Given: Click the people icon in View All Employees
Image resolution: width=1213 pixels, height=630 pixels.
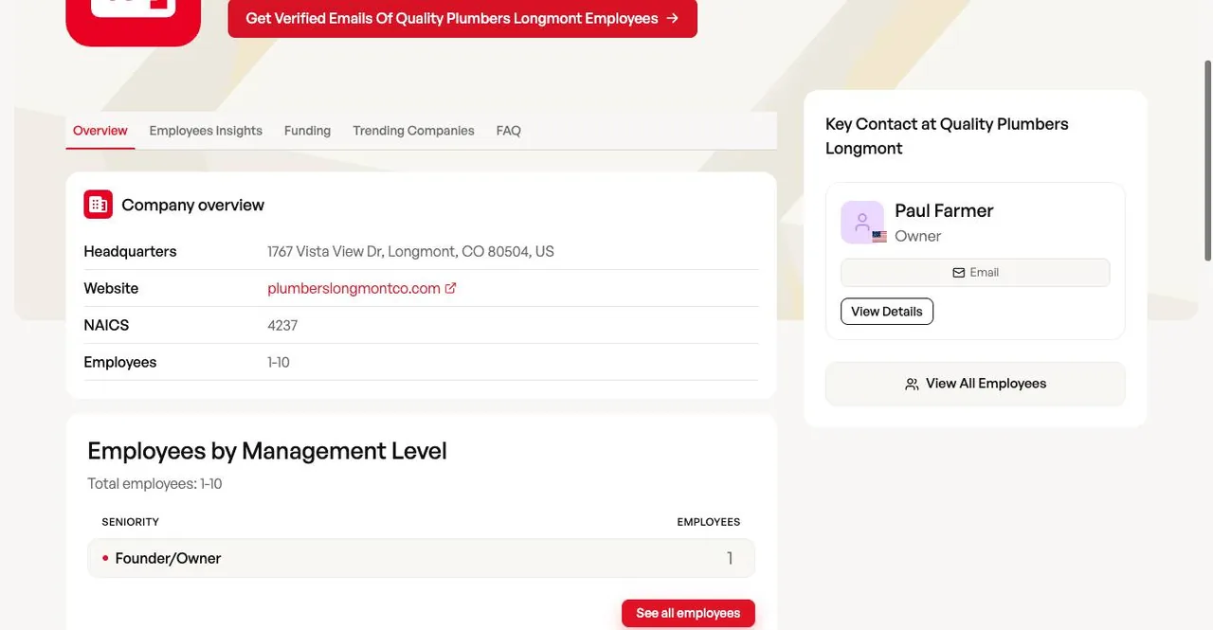Looking at the screenshot, I should [912, 384].
